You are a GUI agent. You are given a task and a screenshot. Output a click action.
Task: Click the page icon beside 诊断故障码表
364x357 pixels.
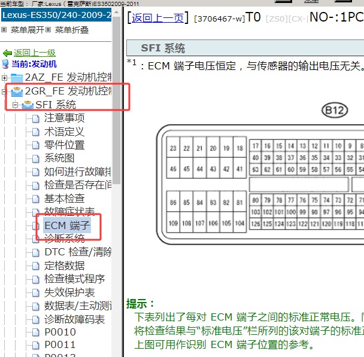(35, 320)
